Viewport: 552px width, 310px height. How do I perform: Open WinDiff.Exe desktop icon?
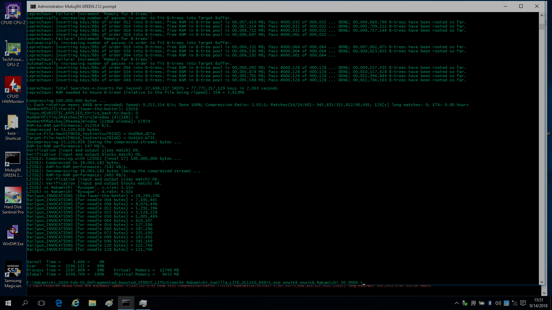(x=13, y=235)
